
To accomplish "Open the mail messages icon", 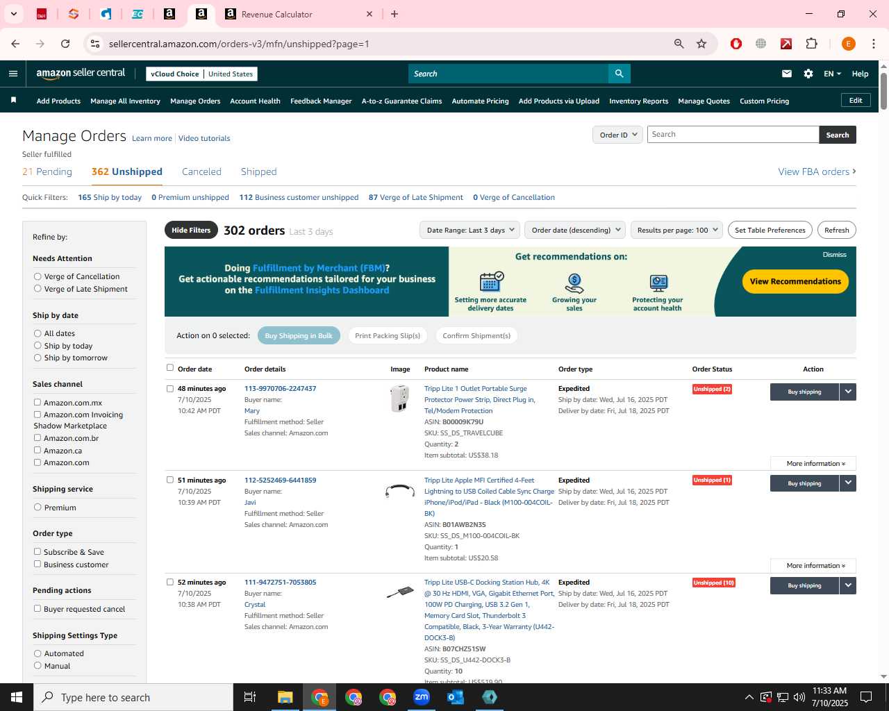I will [x=787, y=74].
